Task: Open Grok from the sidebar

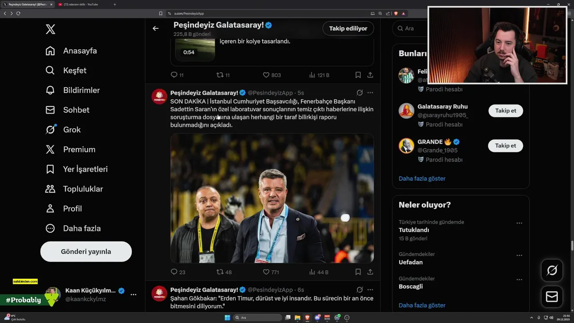Action: click(x=63, y=130)
